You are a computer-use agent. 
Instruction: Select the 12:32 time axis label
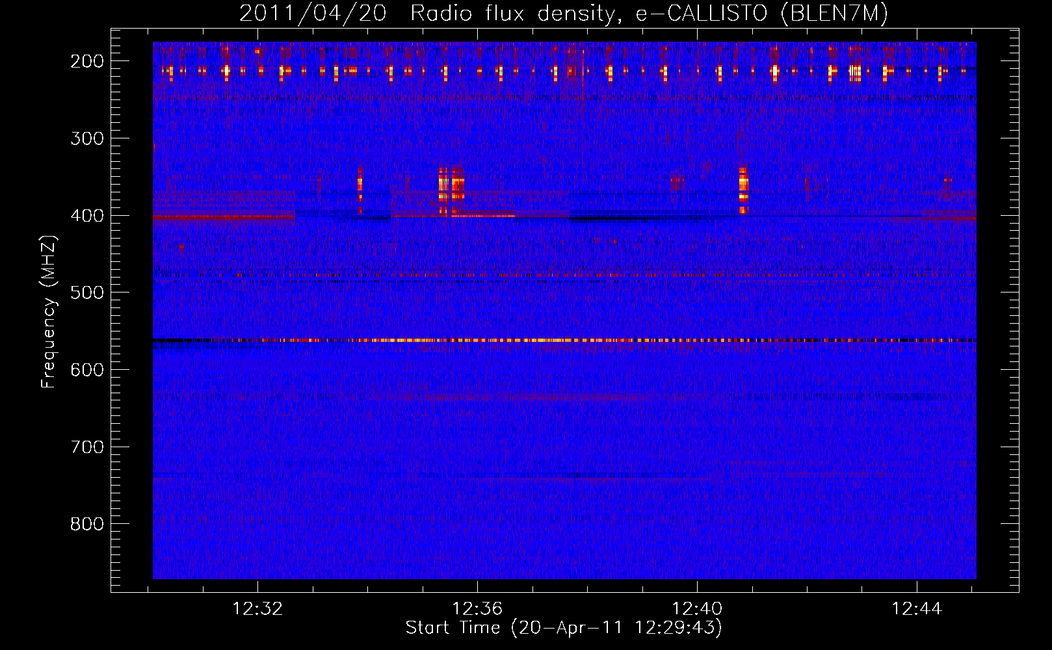(258, 609)
